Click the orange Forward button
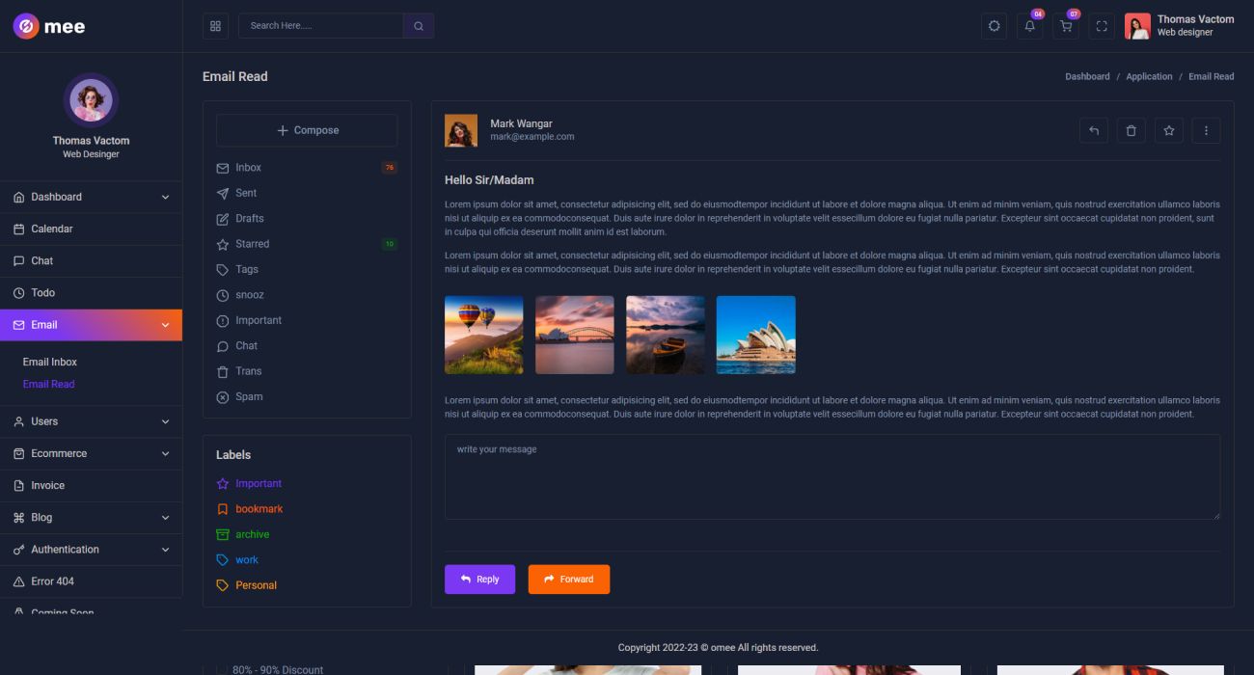The height and width of the screenshot is (675, 1254). point(569,580)
